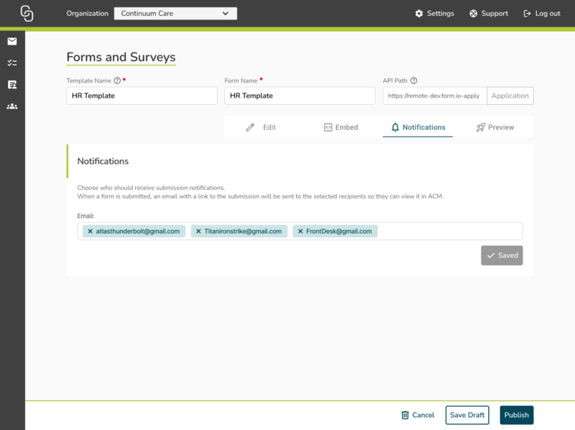The height and width of the screenshot is (430, 575).
Task: Open the users group sidebar icon
Action: (x=12, y=106)
